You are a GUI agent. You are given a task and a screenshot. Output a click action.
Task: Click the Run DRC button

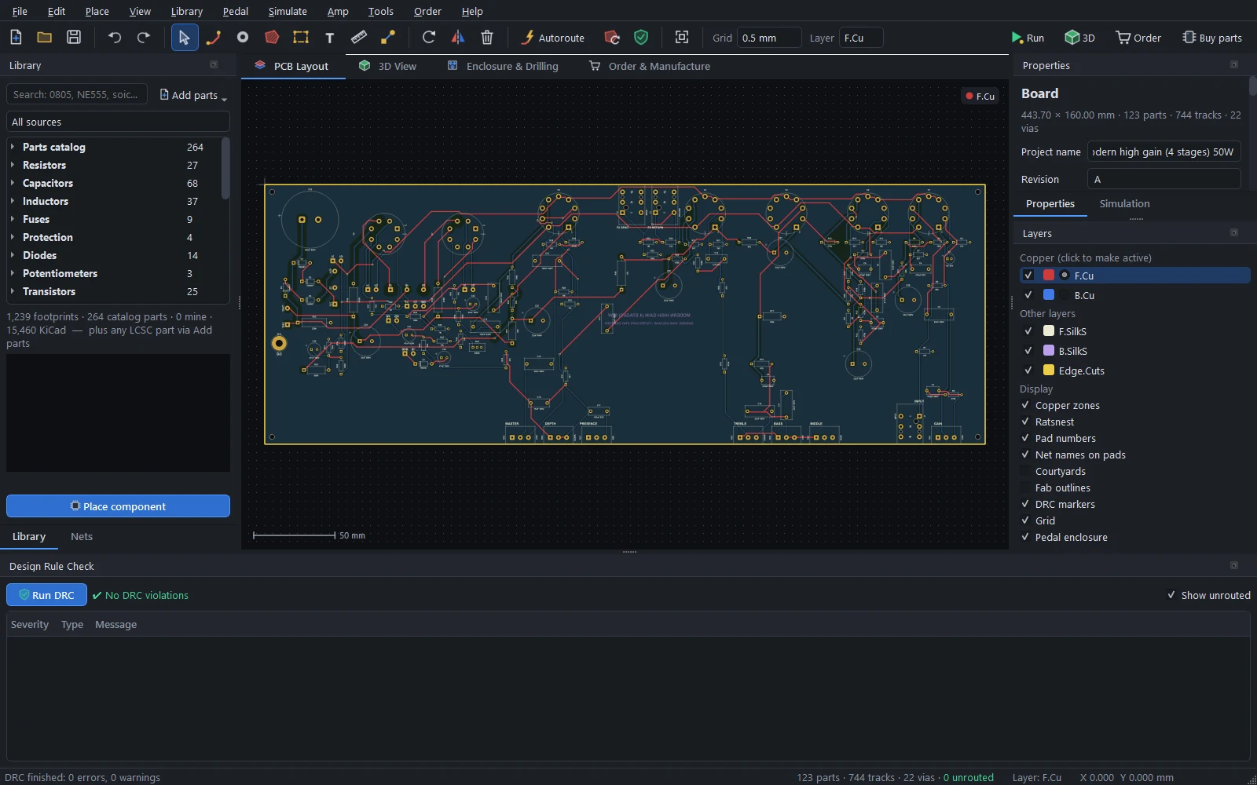click(46, 595)
